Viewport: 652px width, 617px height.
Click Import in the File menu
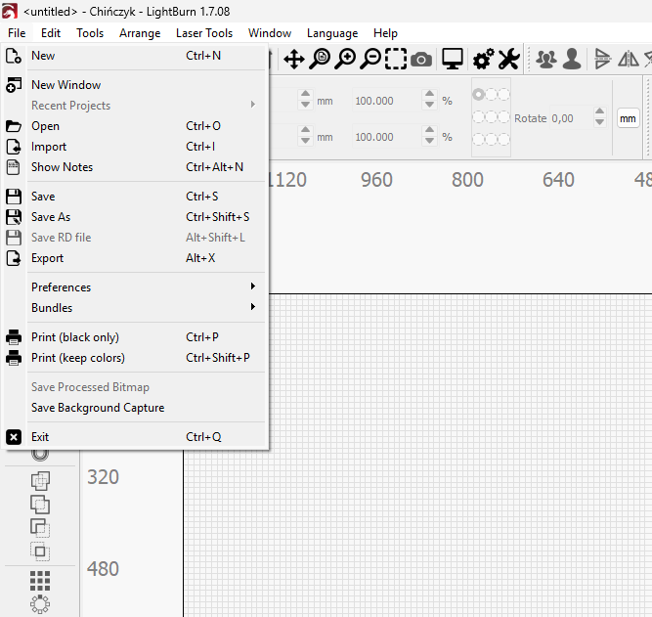(49, 147)
